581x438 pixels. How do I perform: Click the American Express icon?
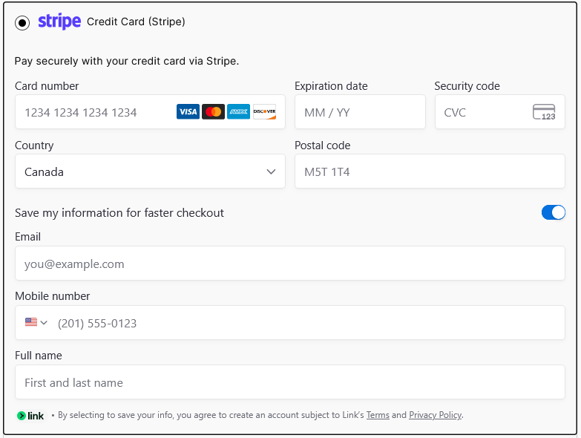point(239,111)
